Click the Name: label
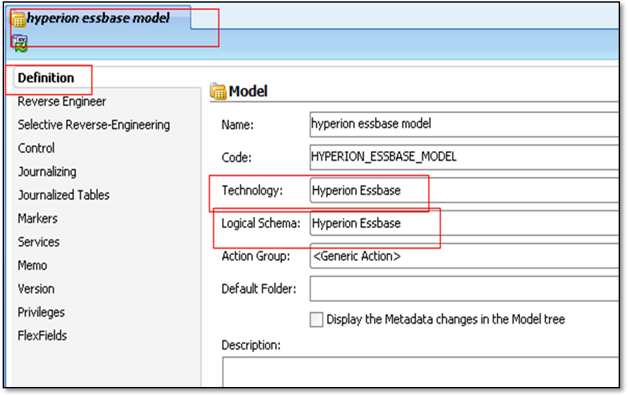The width and height of the screenshot is (628, 395). tap(238, 125)
